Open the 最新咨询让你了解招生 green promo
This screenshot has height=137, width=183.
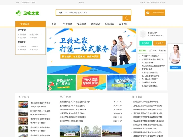coord(61,83)
